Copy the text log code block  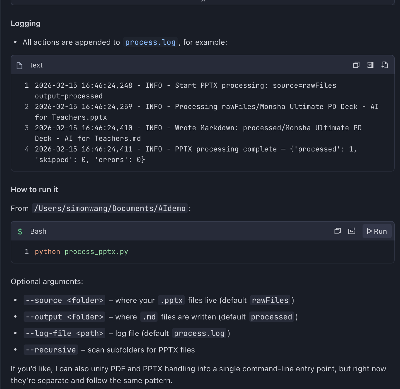click(x=356, y=65)
